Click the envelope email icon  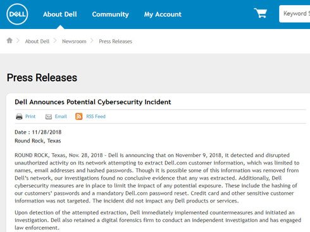(49, 117)
